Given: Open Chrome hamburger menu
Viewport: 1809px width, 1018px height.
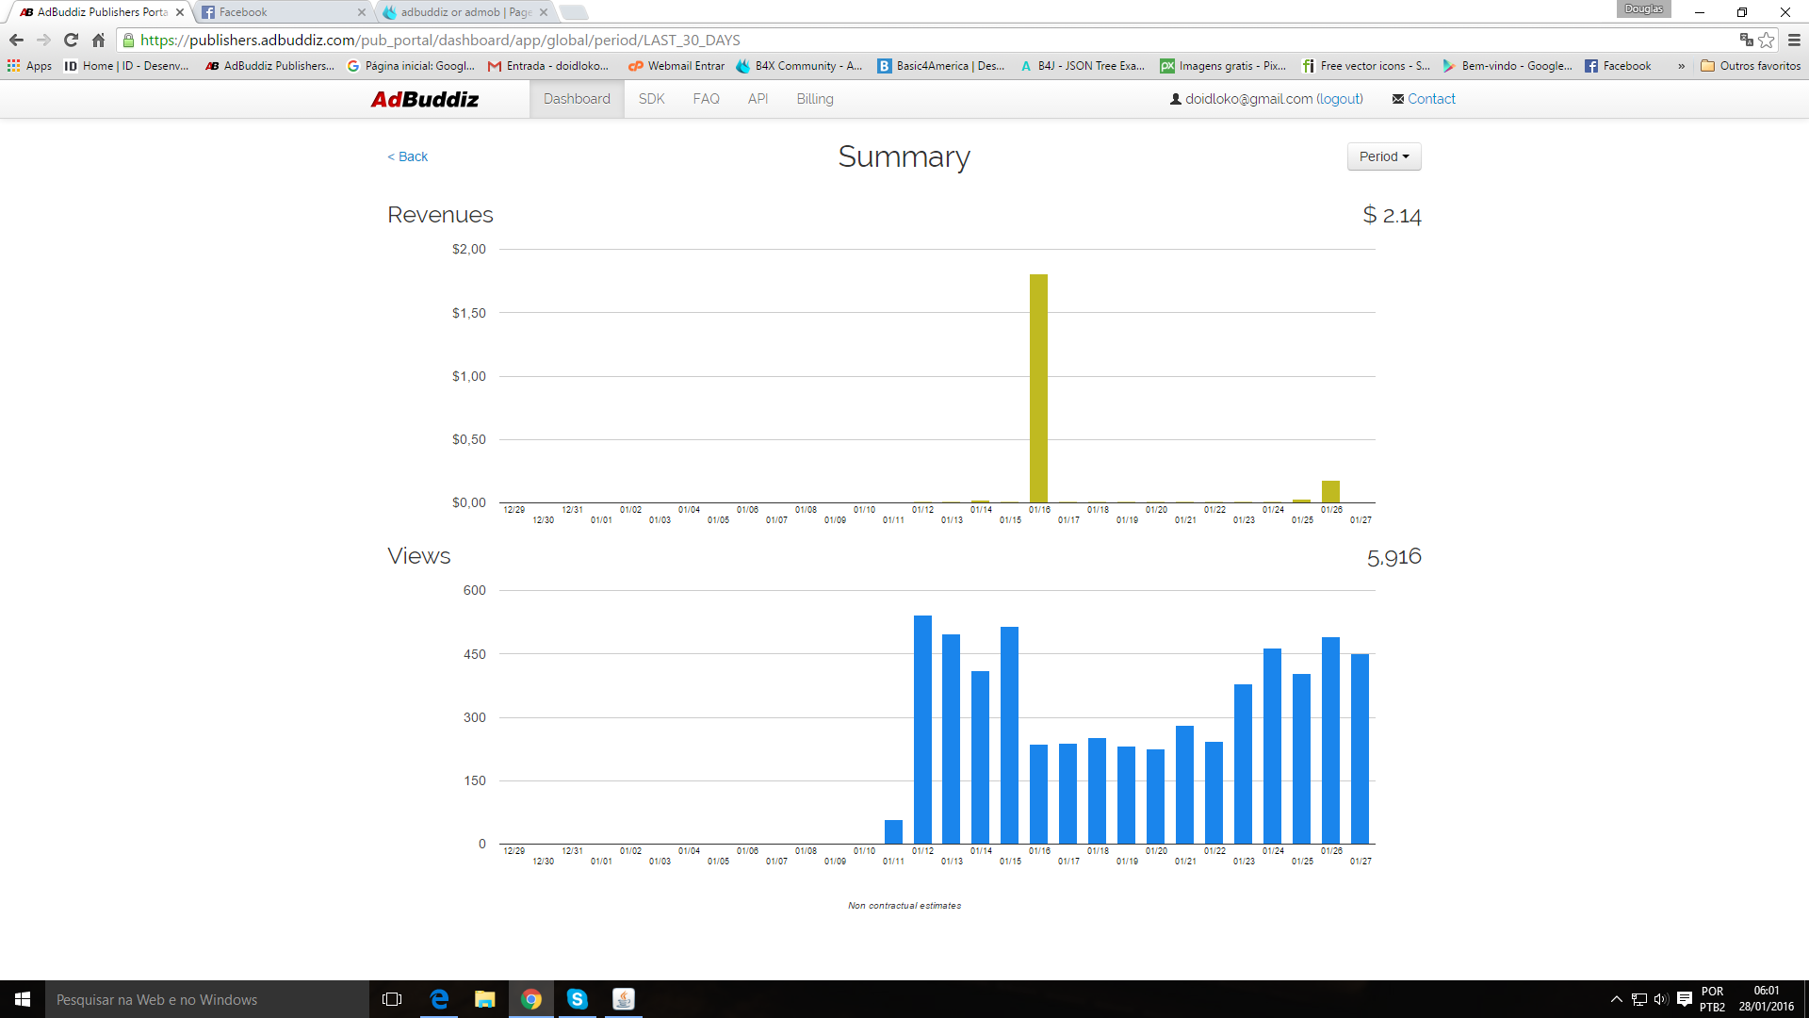Looking at the screenshot, I should 1794,40.
